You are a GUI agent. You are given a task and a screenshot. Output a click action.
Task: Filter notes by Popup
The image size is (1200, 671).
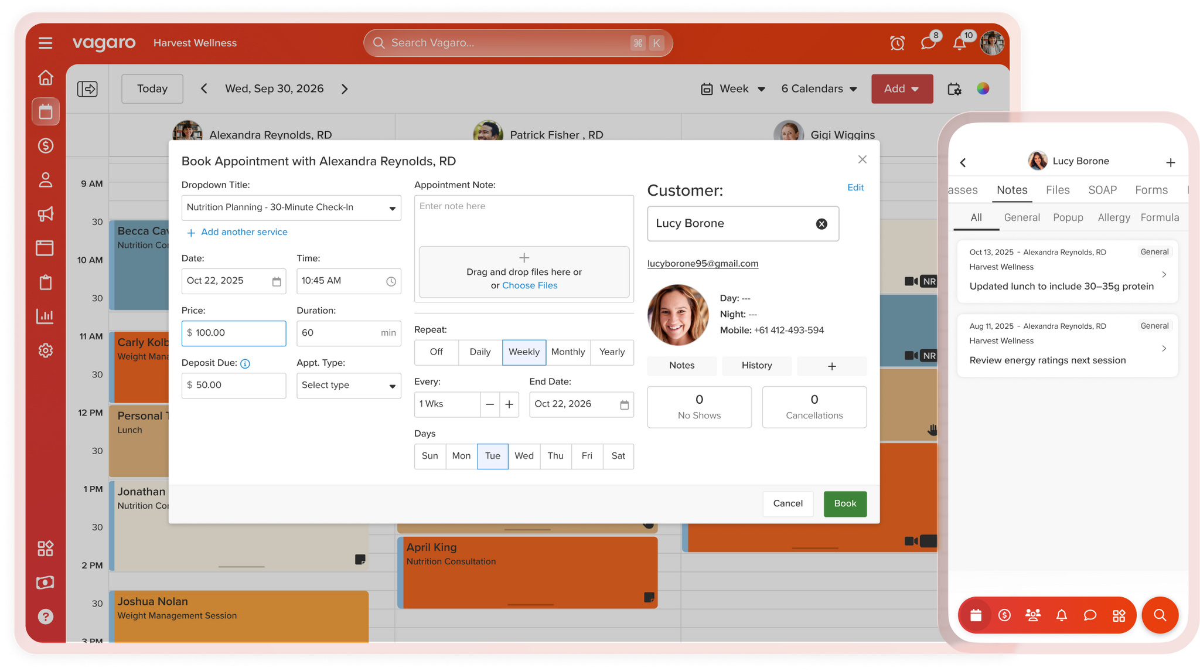(x=1068, y=217)
